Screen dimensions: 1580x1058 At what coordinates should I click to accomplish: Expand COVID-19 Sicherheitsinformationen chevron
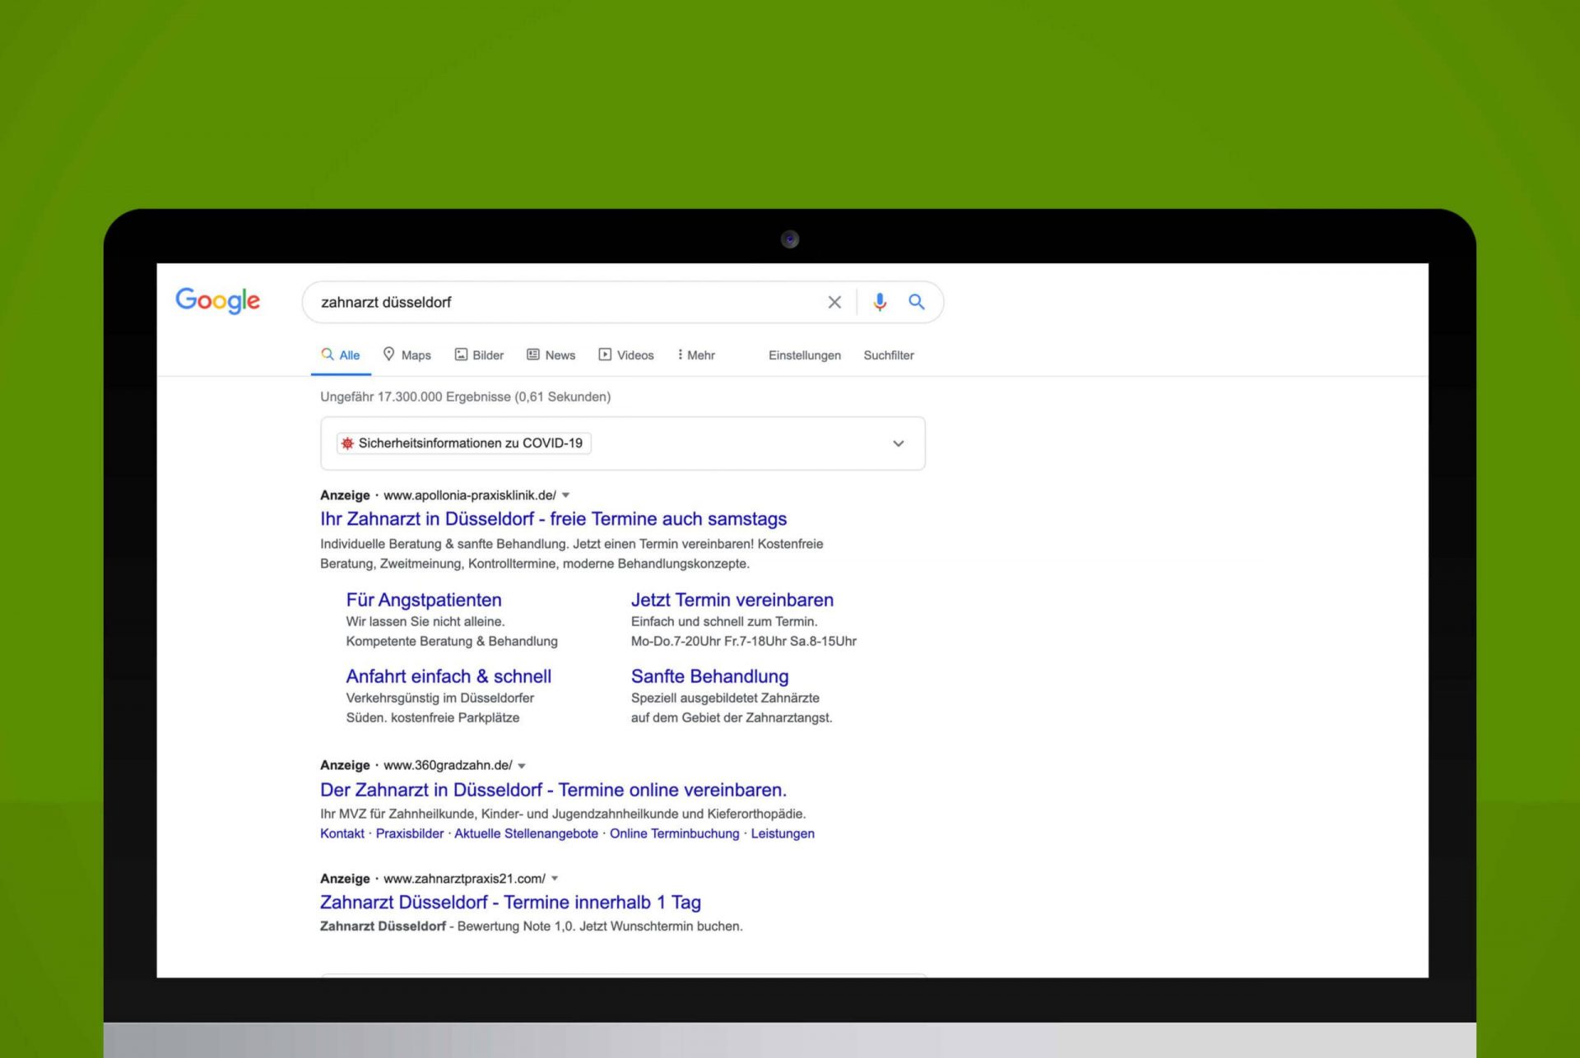click(899, 443)
